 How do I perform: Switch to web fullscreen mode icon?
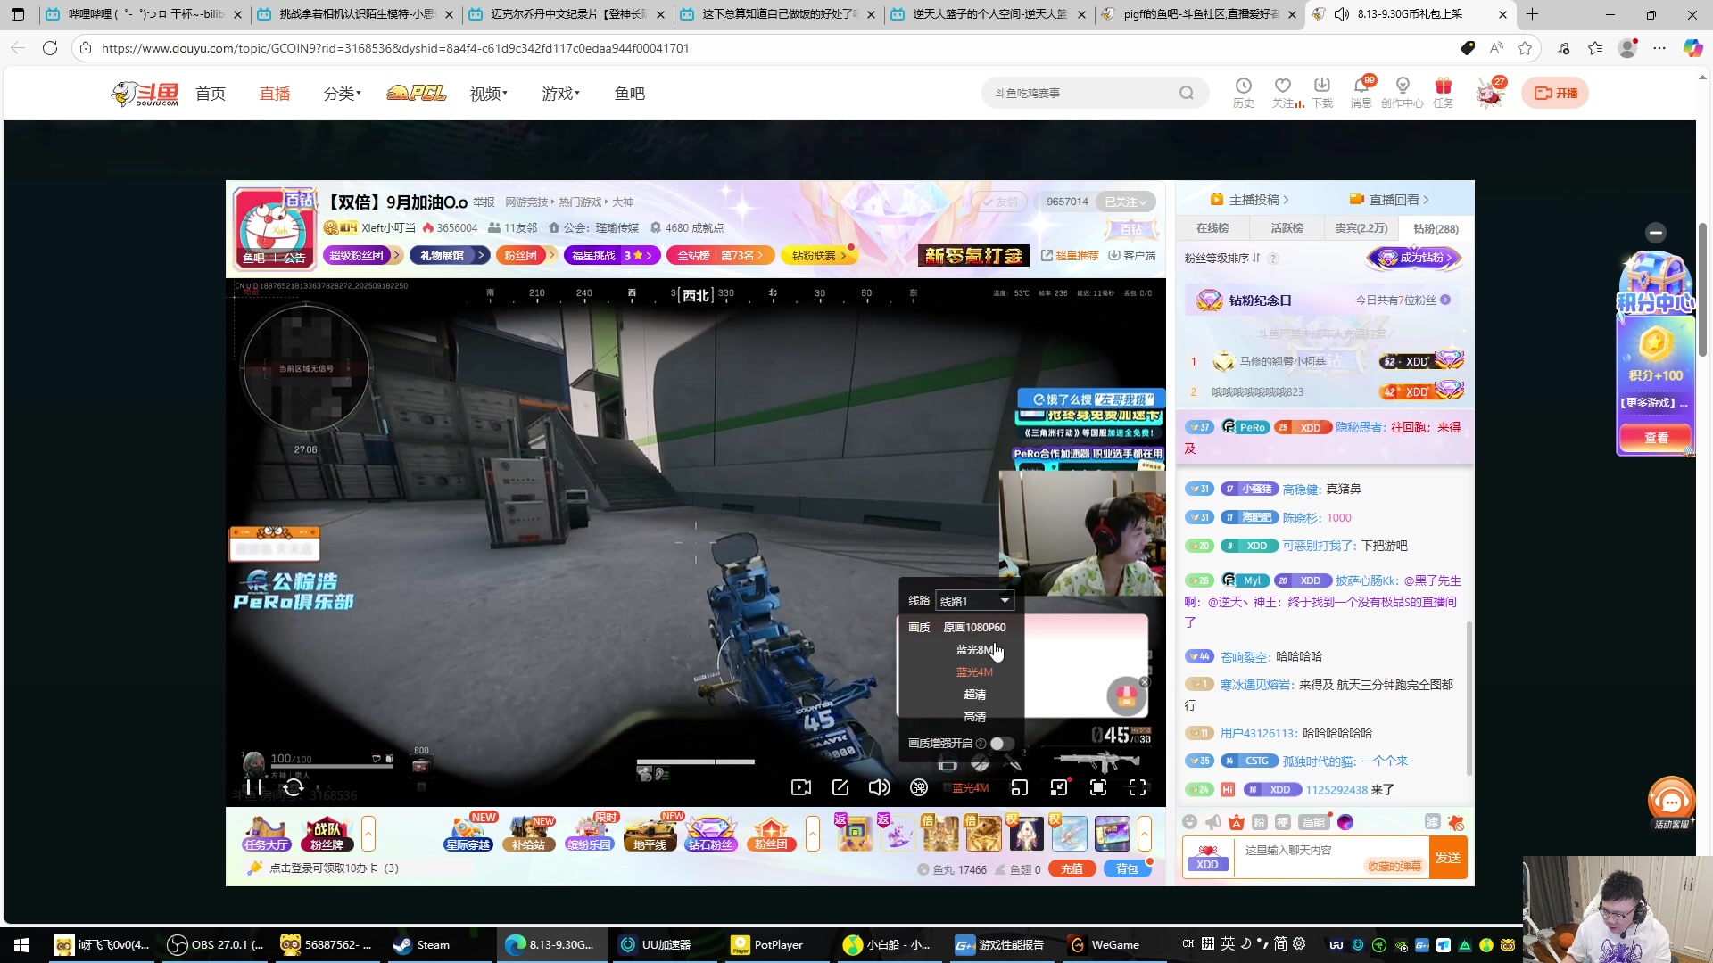(1098, 787)
